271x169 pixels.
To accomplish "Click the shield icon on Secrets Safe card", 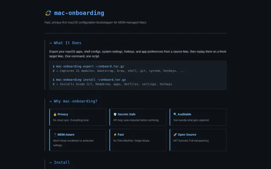I will pos(115,114).
